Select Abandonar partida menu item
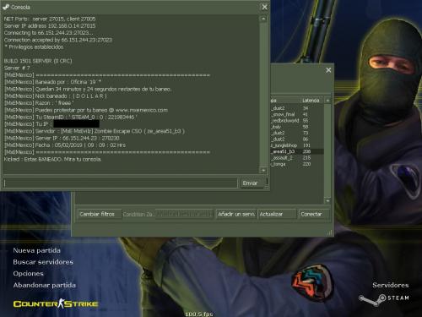The height and width of the screenshot is (317, 422). tap(45, 285)
